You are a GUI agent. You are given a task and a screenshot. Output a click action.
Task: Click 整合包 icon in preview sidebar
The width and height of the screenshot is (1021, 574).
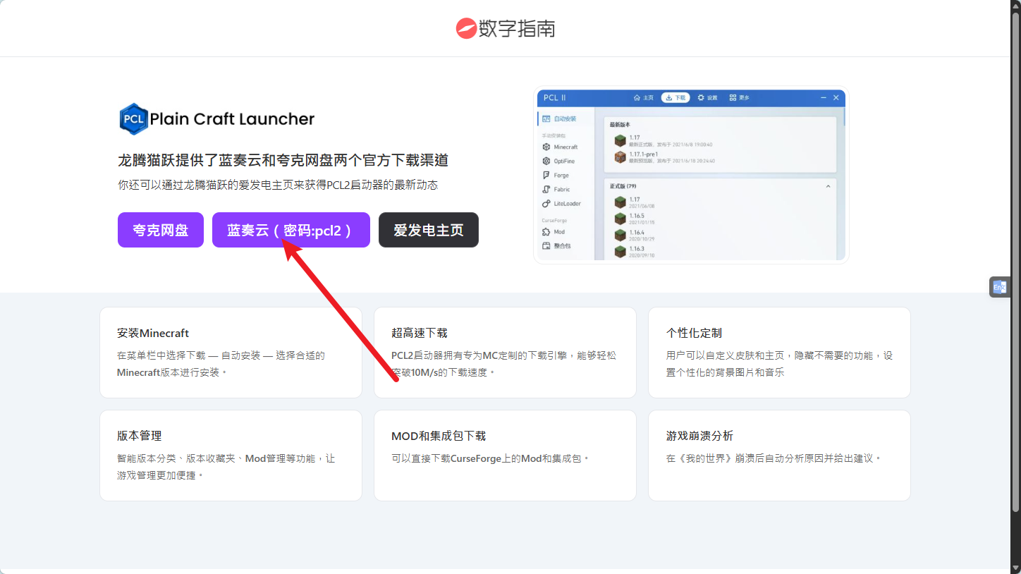[546, 245]
